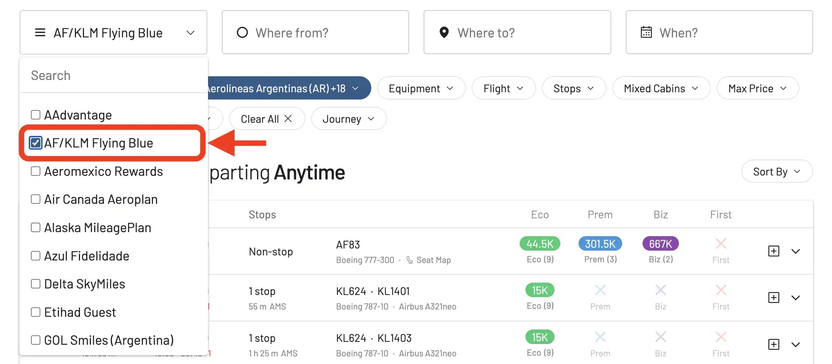Expand the KL624 KL1403 row chevron
The height and width of the screenshot is (364, 832).
(x=796, y=345)
